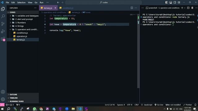Split the terminal panel

point(188,8)
